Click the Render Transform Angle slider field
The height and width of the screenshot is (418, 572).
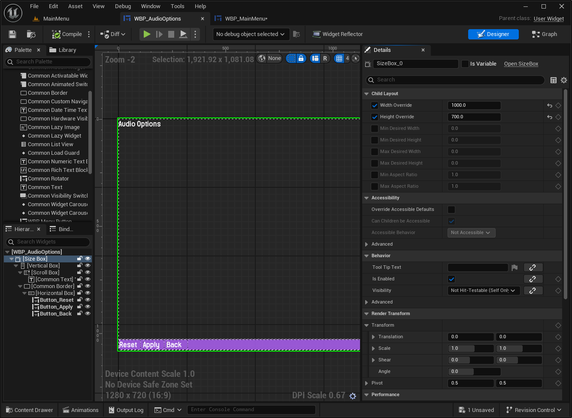(x=474, y=372)
